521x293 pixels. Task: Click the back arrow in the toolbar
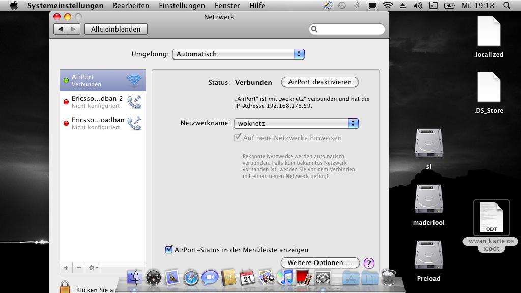[61, 29]
